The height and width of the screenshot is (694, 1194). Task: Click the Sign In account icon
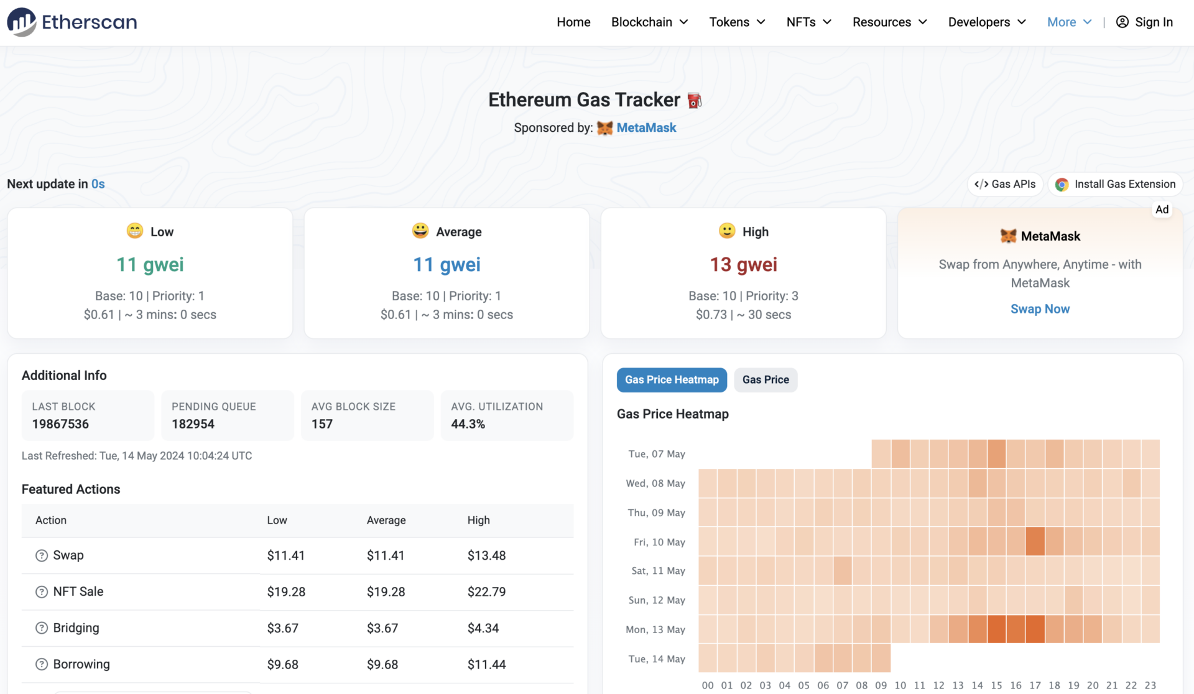coord(1122,22)
